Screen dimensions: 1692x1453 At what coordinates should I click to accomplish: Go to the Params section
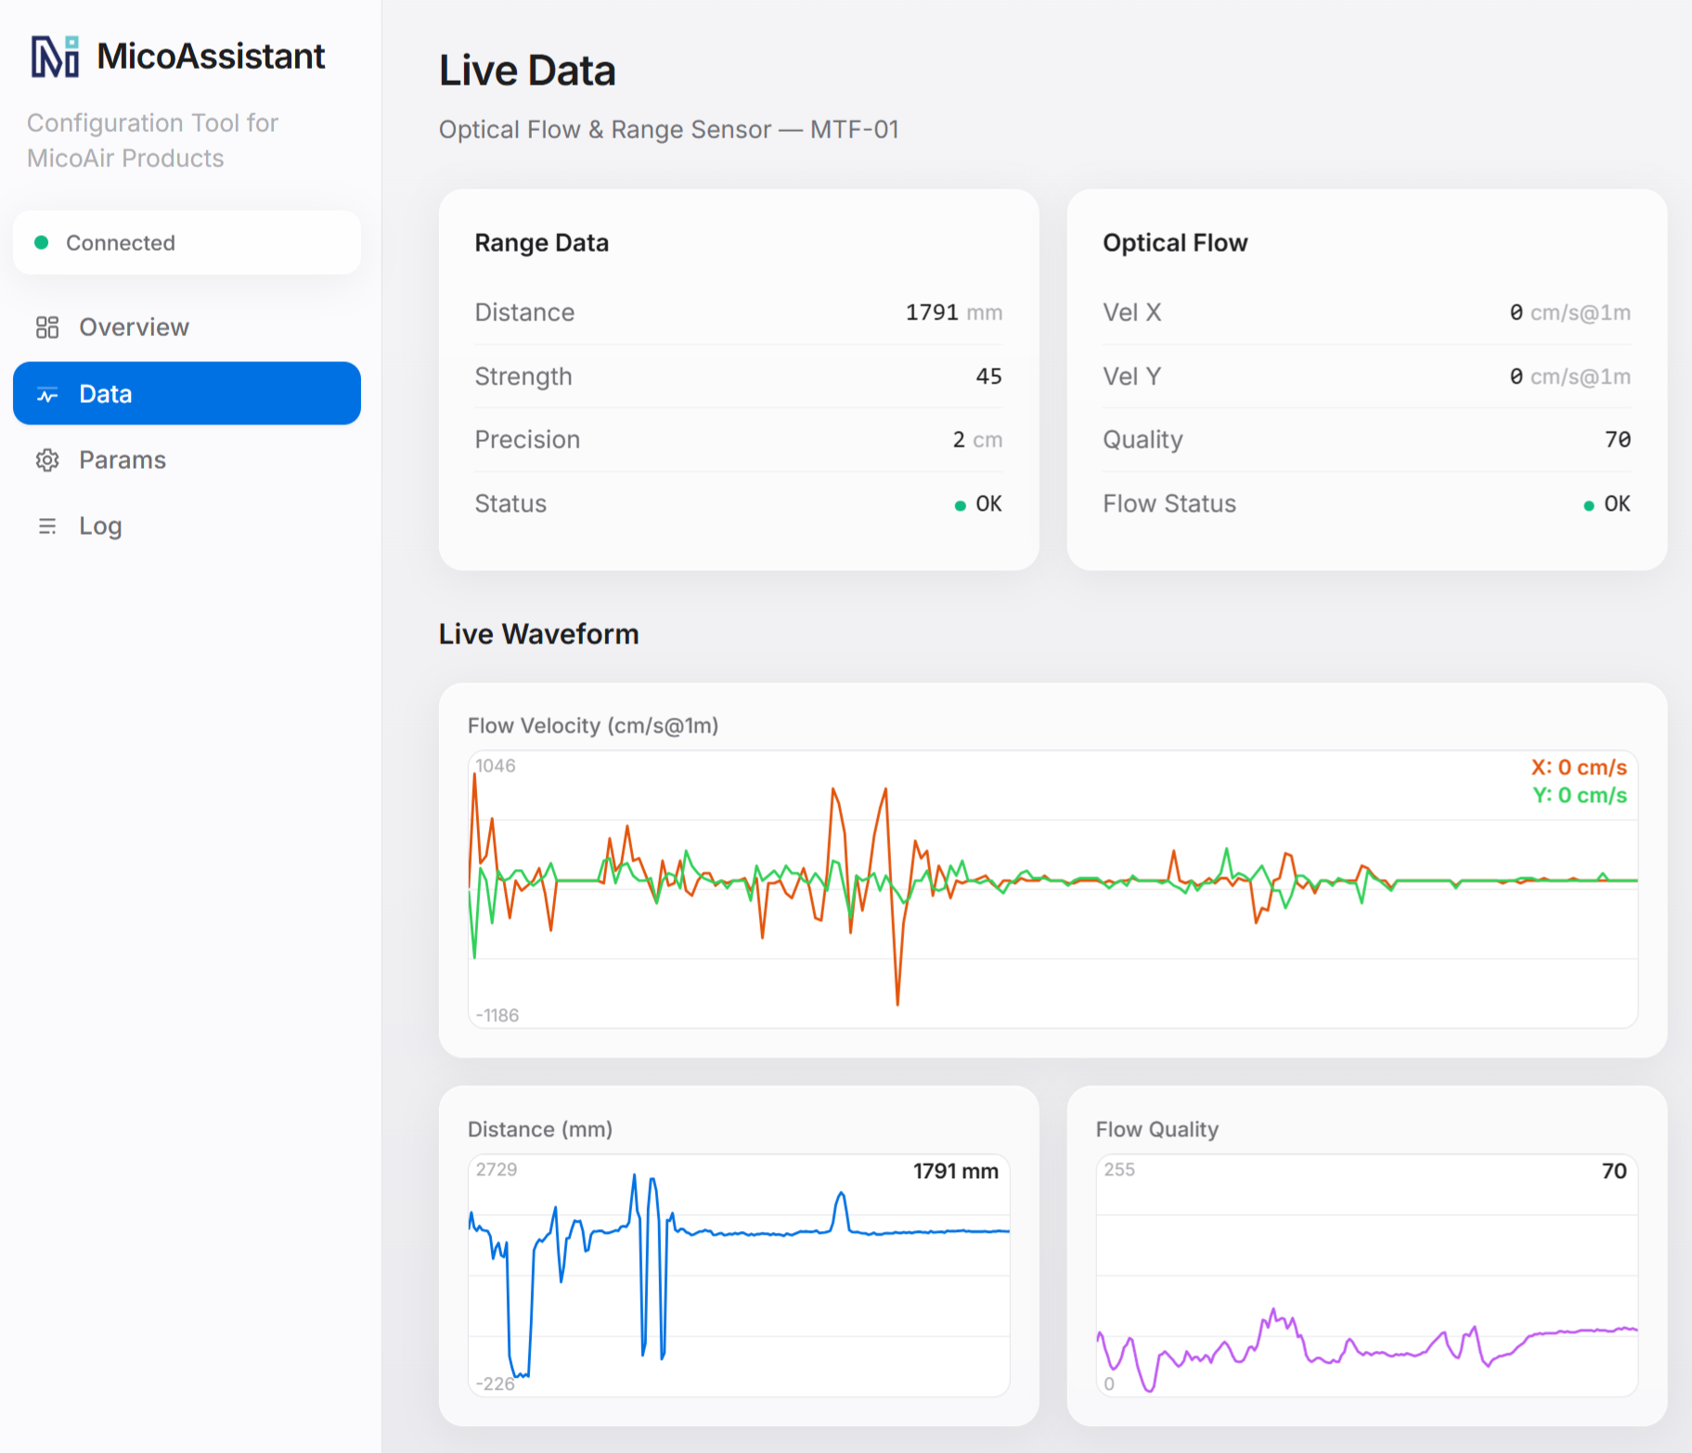(187, 460)
